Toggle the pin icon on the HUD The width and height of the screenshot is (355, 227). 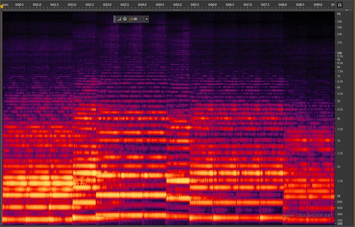[x=146, y=19]
